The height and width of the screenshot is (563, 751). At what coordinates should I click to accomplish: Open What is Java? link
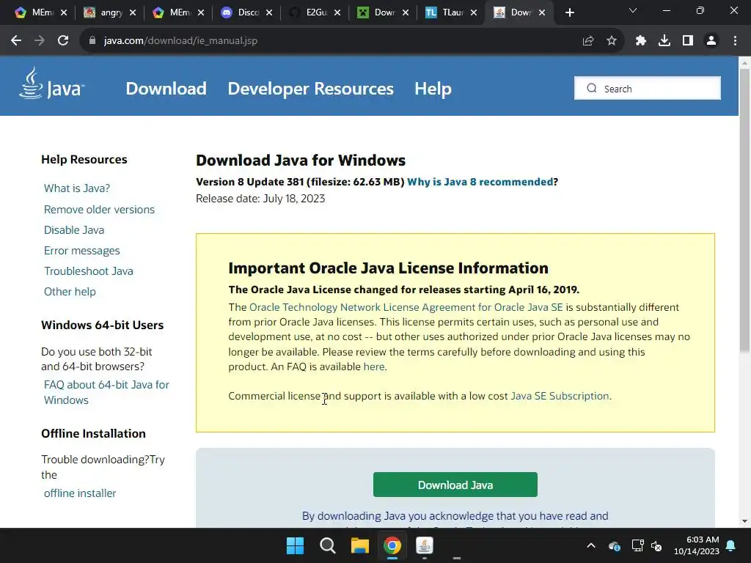pyautogui.click(x=76, y=188)
